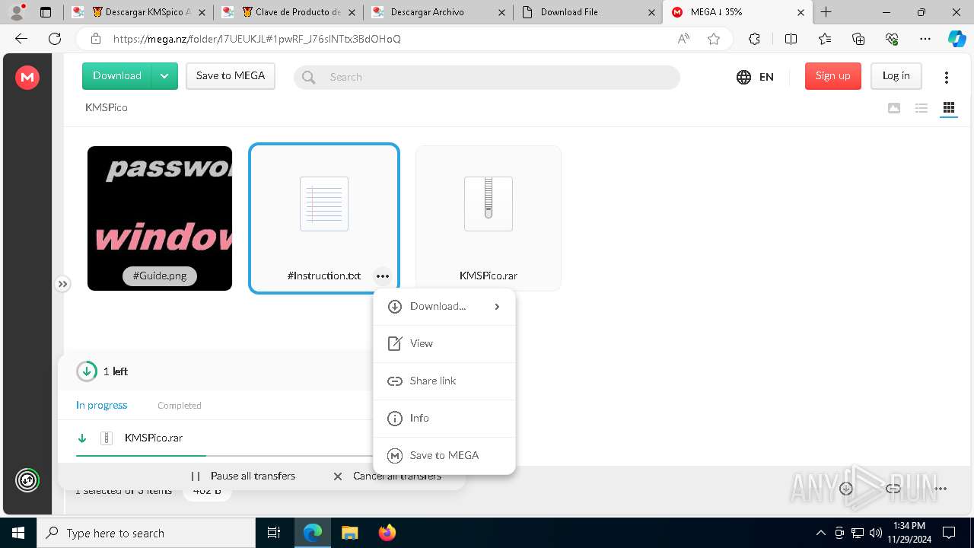Refresh the page
Screen dimensions: 974x548
pyautogui.click(x=55, y=39)
